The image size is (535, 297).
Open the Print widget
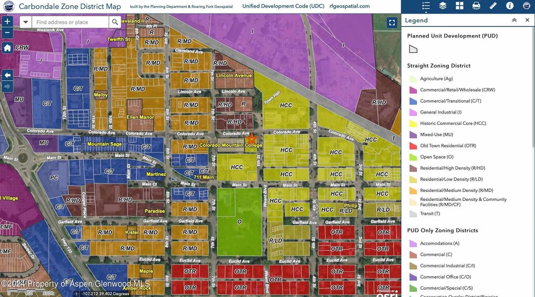476,6
